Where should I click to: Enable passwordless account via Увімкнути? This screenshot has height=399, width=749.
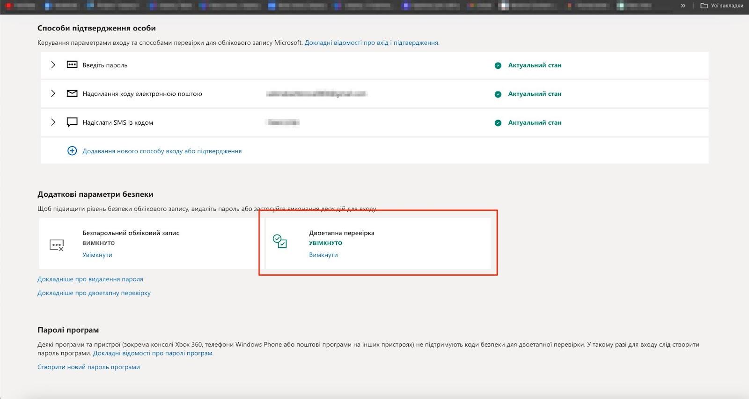pos(97,255)
